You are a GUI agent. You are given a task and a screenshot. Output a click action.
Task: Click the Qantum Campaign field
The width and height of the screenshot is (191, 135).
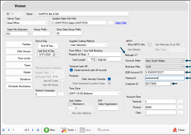click(46, 94)
